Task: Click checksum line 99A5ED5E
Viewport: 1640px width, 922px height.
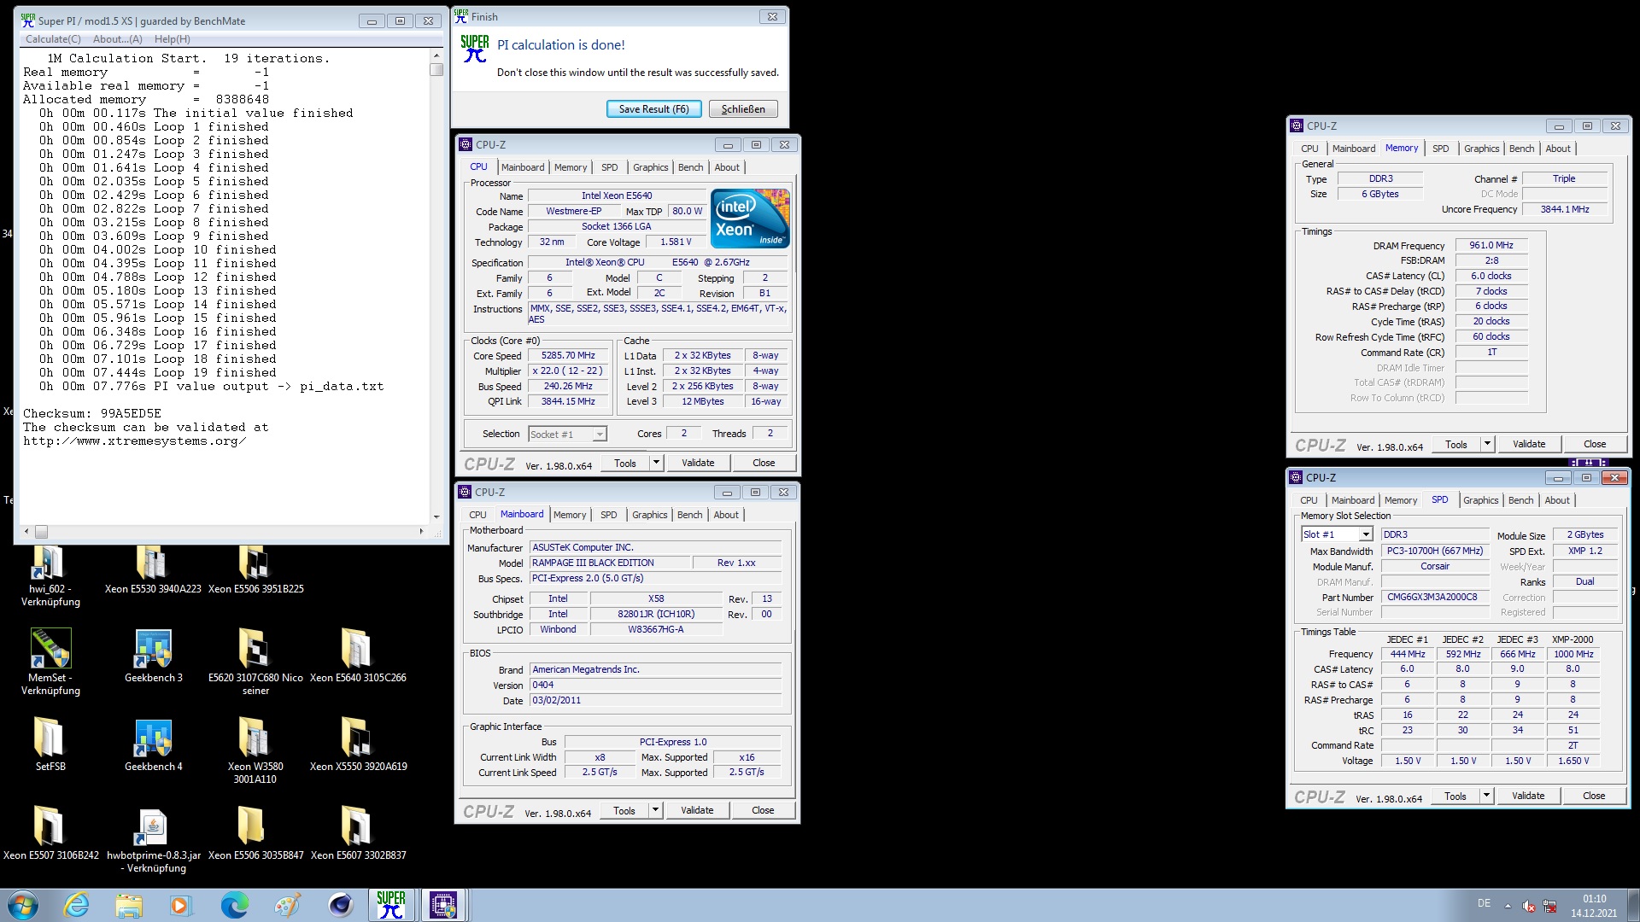Action: tap(92, 413)
